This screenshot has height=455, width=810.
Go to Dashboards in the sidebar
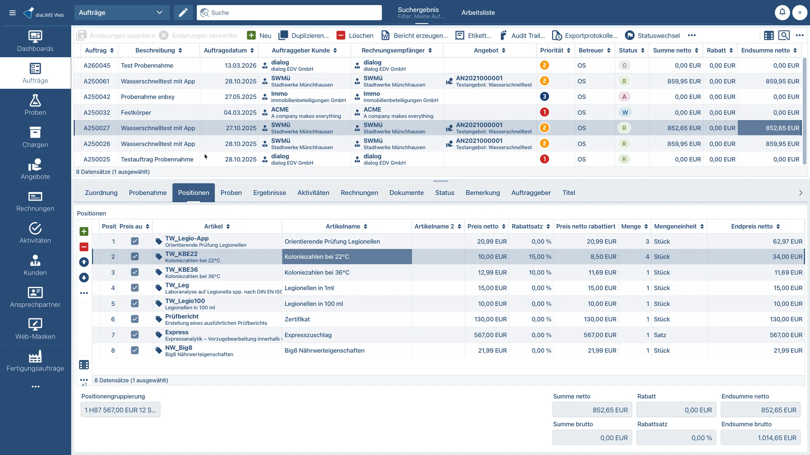click(x=35, y=41)
